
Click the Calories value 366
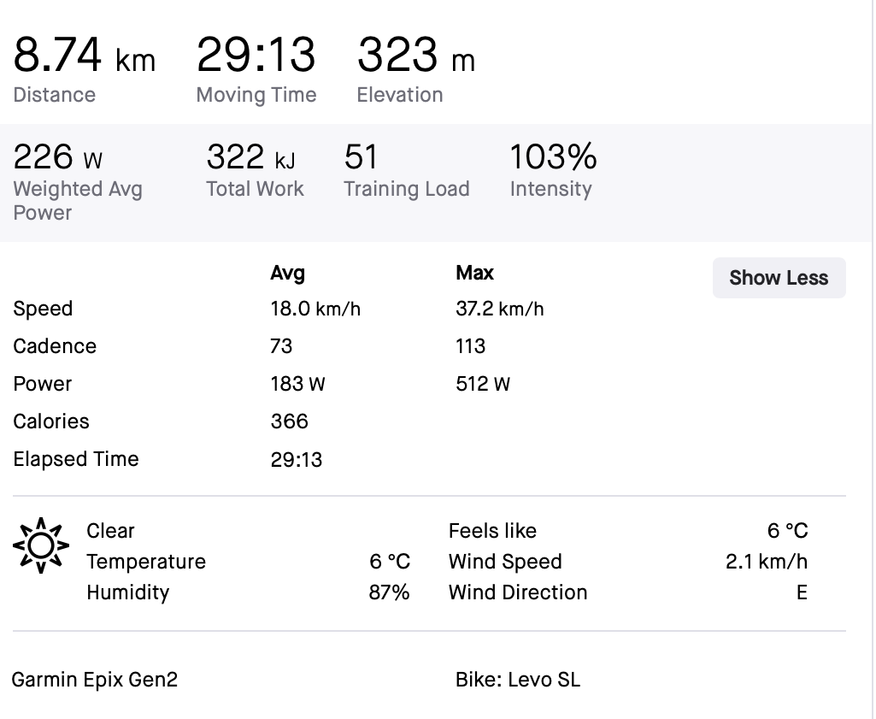point(290,421)
